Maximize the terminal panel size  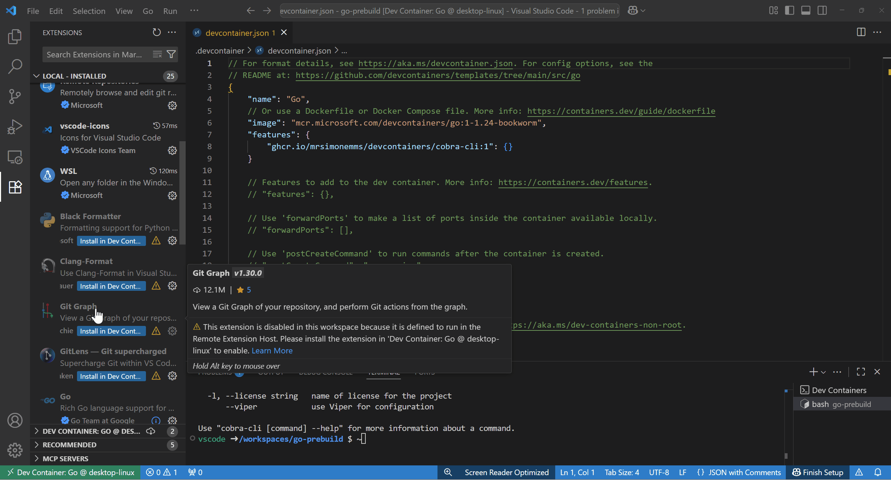(861, 372)
